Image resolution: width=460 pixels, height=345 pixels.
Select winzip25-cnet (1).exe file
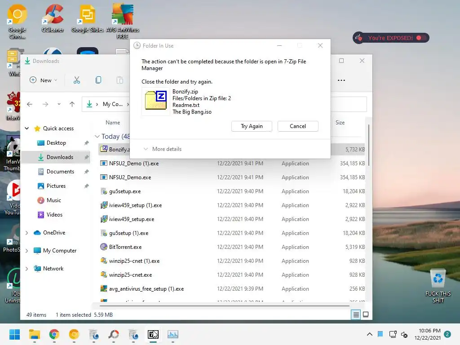232,261
